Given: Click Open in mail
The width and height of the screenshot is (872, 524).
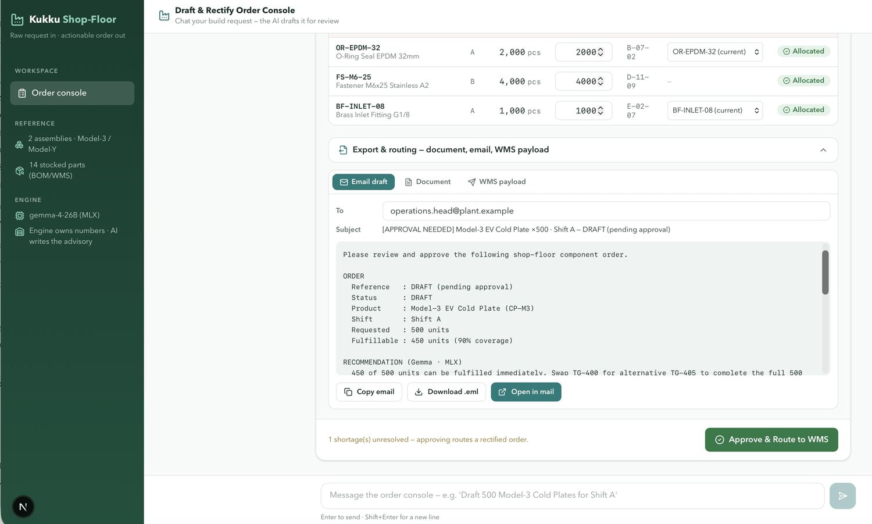Looking at the screenshot, I should click(x=526, y=392).
